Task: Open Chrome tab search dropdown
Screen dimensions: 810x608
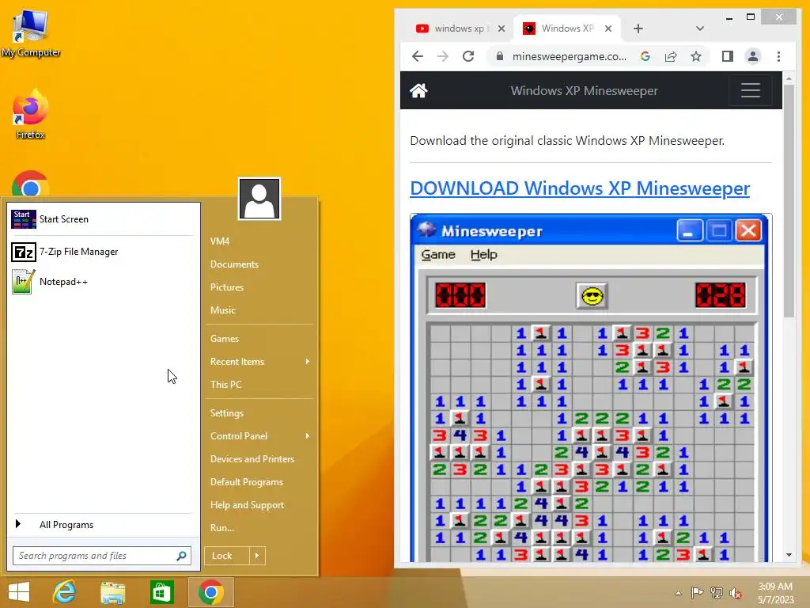Action: [x=699, y=28]
